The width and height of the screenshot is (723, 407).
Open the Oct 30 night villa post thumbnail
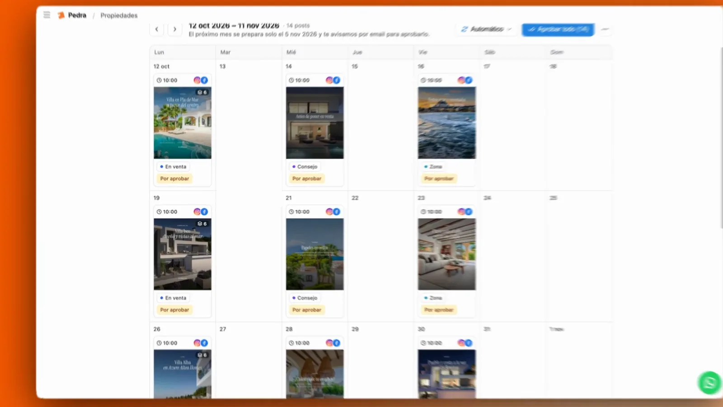(446, 374)
